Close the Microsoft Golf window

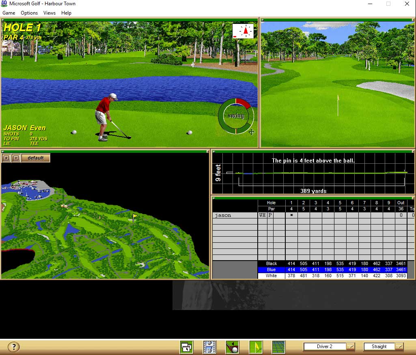(407, 4)
